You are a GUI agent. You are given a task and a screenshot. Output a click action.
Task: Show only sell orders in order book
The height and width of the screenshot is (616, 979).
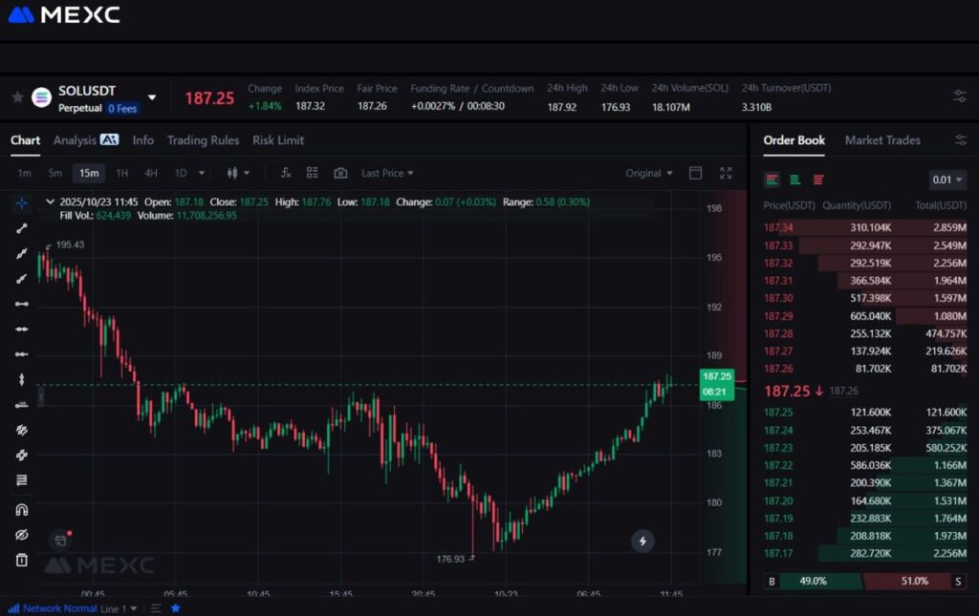click(x=818, y=180)
